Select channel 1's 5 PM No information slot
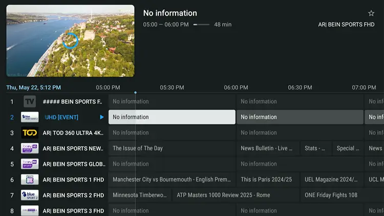This screenshot has height=216, width=384. coord(172,102)
